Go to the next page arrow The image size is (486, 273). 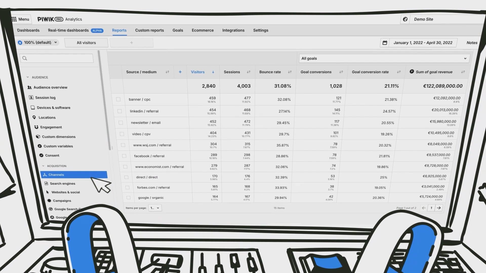[x=439, y=208]
